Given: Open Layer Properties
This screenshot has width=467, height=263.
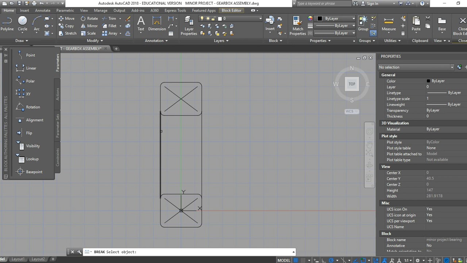Looking at the screenshot, I should pos(189,26).
